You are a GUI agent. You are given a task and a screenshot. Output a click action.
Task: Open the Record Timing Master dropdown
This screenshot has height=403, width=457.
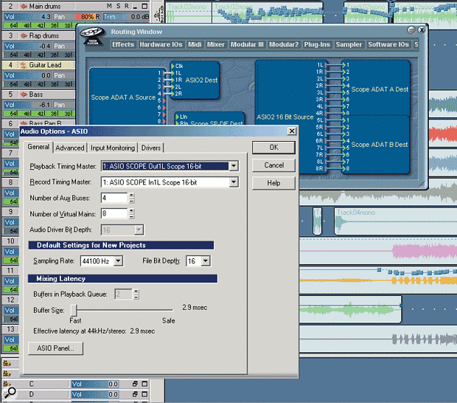coord(234,182)
